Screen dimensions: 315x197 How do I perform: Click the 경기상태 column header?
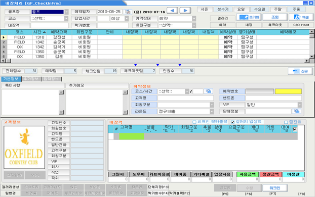[x=247, y=32]
